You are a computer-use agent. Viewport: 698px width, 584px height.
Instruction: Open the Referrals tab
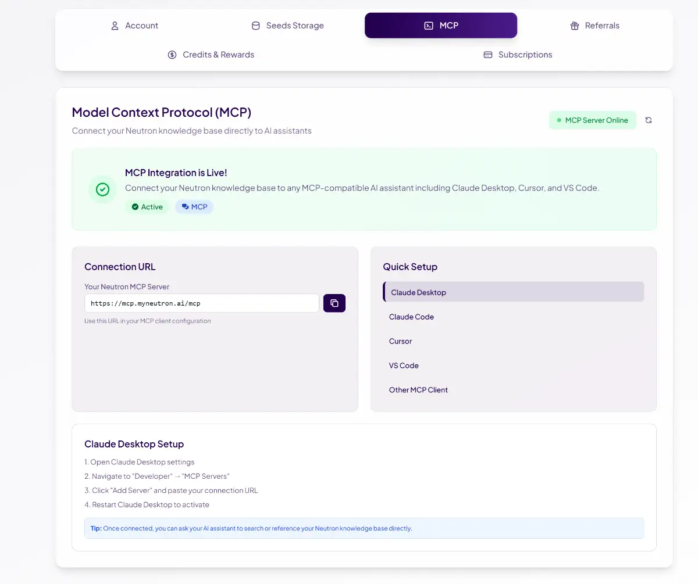click(594, 26)
